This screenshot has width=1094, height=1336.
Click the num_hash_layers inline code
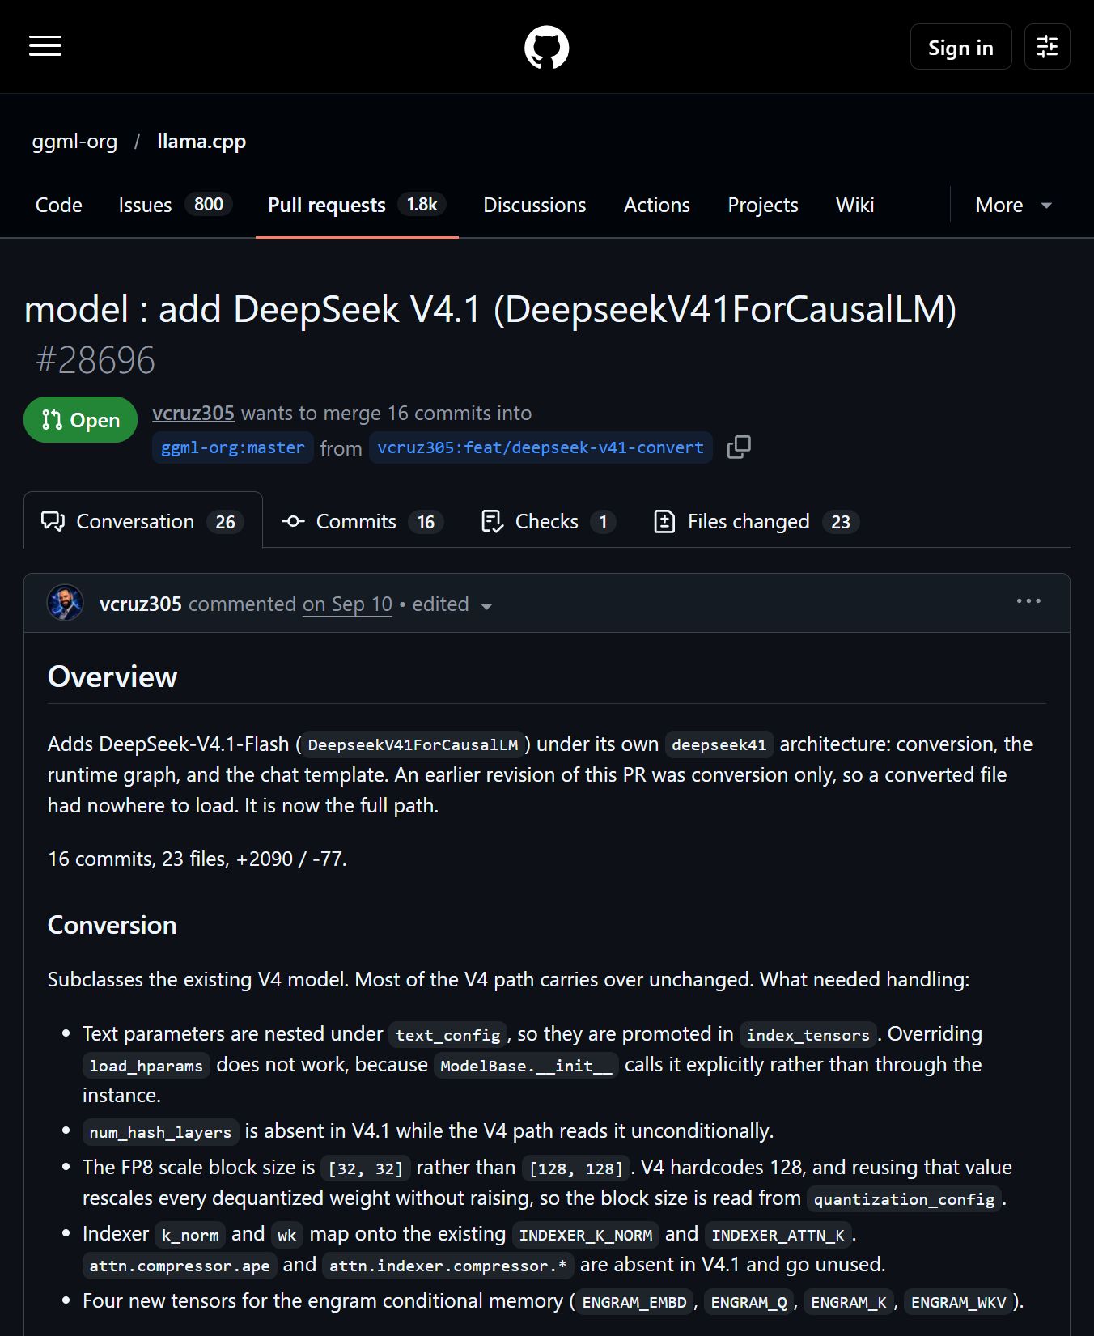click(160, 1132)
